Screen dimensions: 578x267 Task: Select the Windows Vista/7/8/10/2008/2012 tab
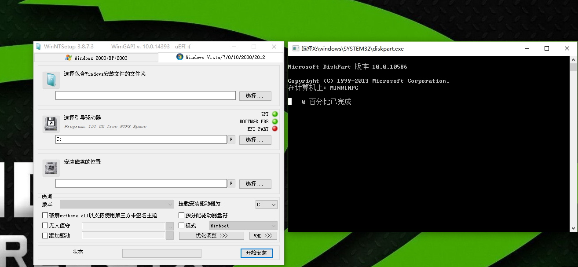pyautogui.click(x=220, y=57)
